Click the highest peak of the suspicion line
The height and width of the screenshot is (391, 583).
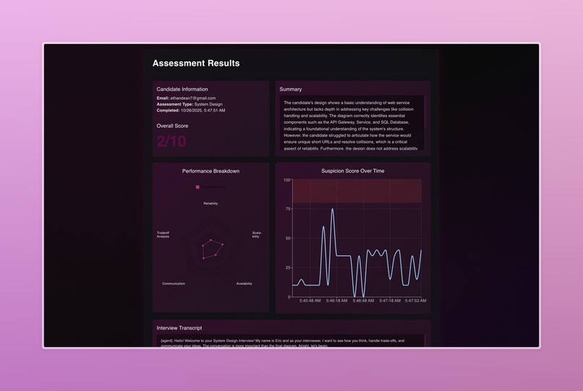tap(333, 210)
